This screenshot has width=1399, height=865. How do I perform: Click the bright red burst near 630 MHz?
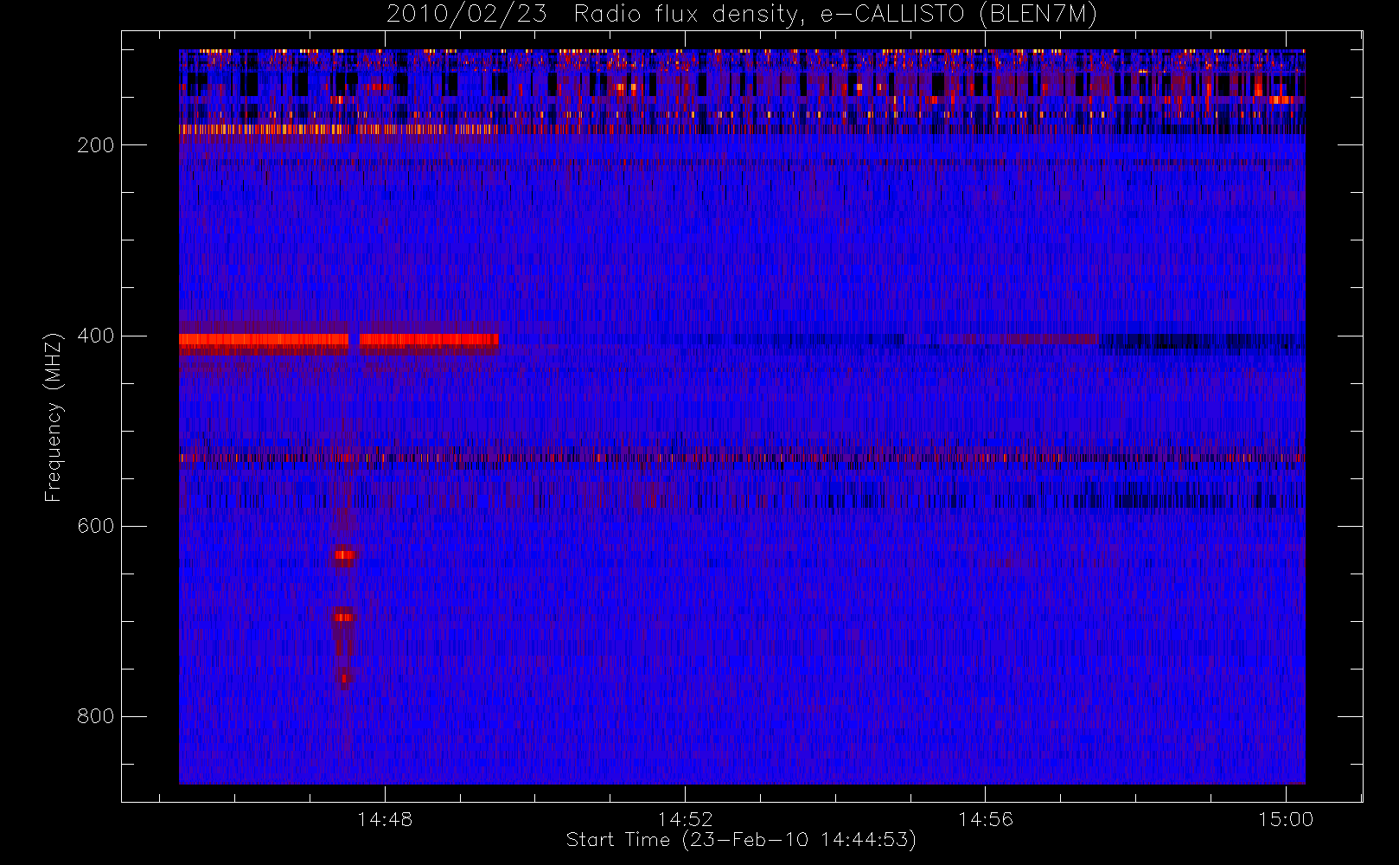point(344,555)
